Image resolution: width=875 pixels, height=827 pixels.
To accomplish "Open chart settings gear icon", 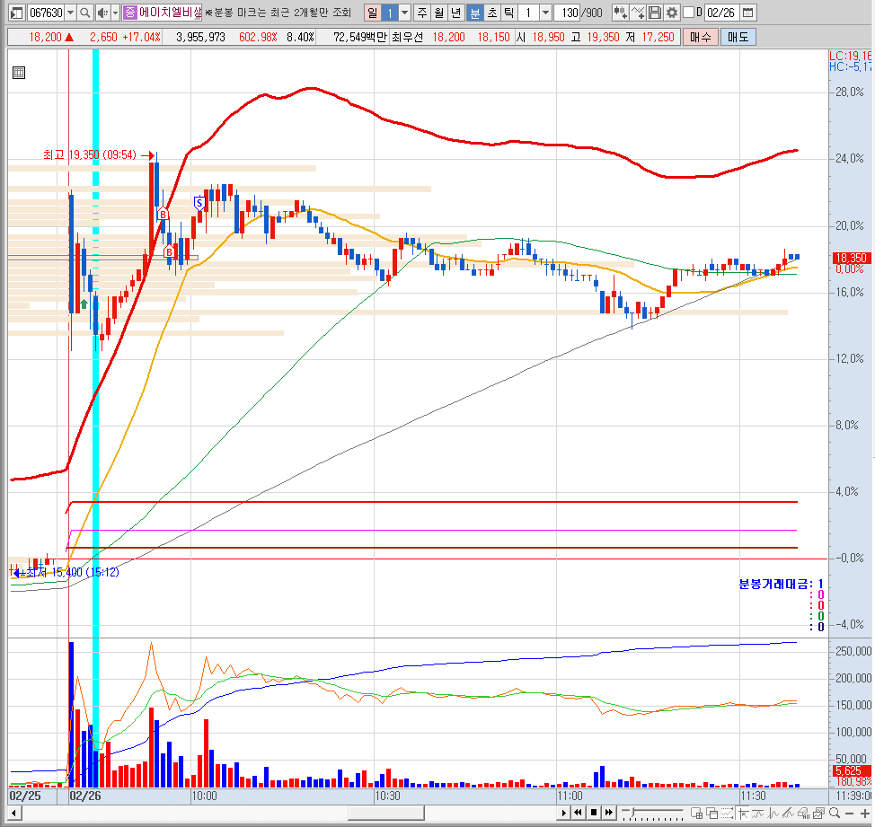I will [x=672, y=13].
